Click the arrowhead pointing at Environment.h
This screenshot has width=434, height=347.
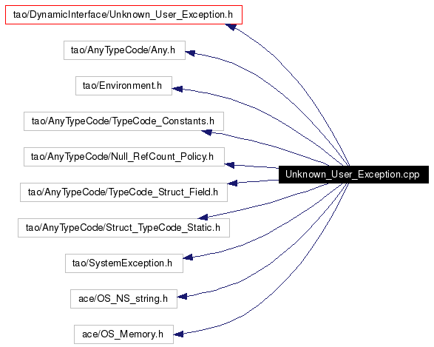coord(177,89)
